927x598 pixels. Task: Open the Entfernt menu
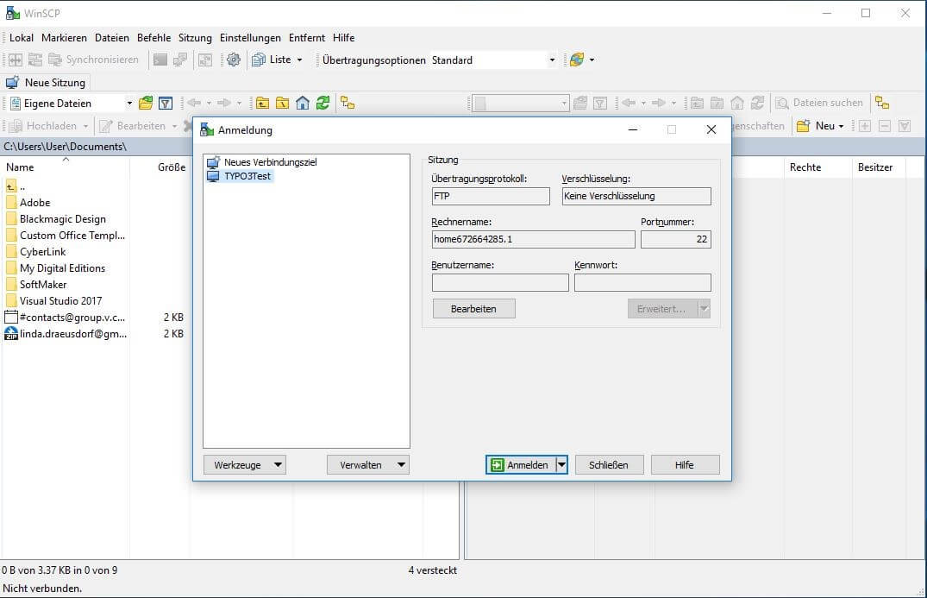[x=307, y=37]
